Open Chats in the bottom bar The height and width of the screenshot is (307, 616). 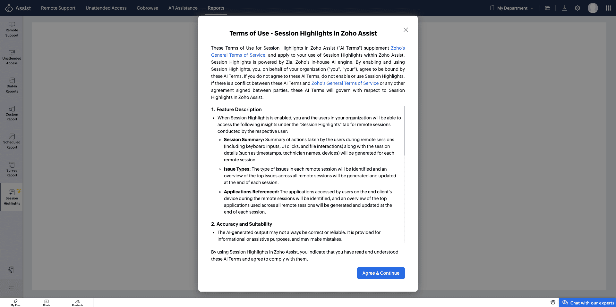click(47, 303)
